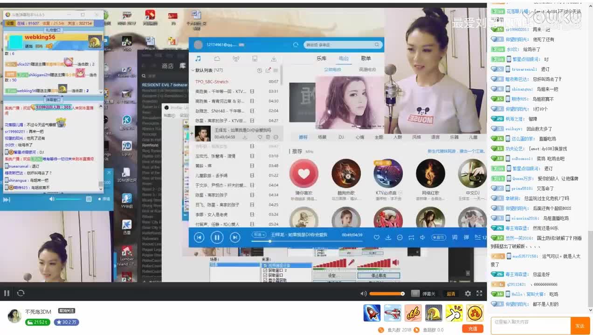This screenshot has width=593, height=335.
Task: Click the 充值 recharge button
Action: point(473,328)
